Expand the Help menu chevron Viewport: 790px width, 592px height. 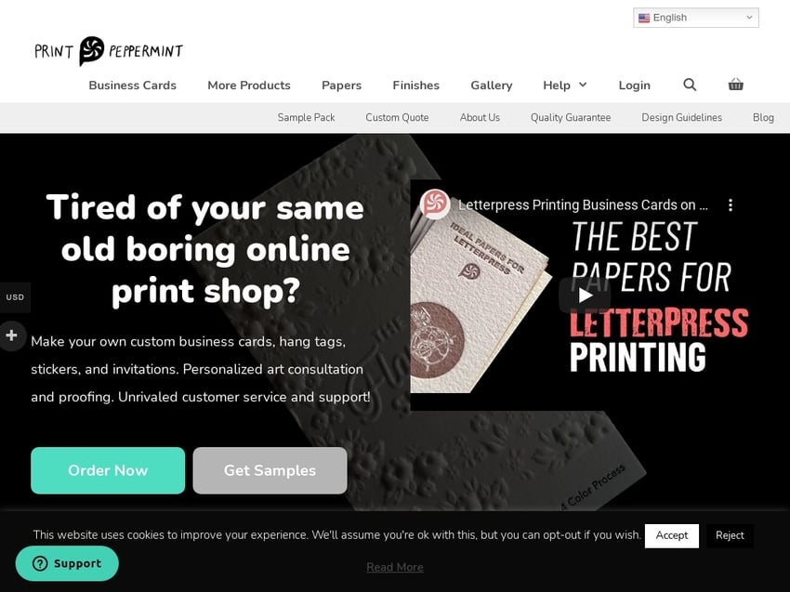click(x=583, y=85)
